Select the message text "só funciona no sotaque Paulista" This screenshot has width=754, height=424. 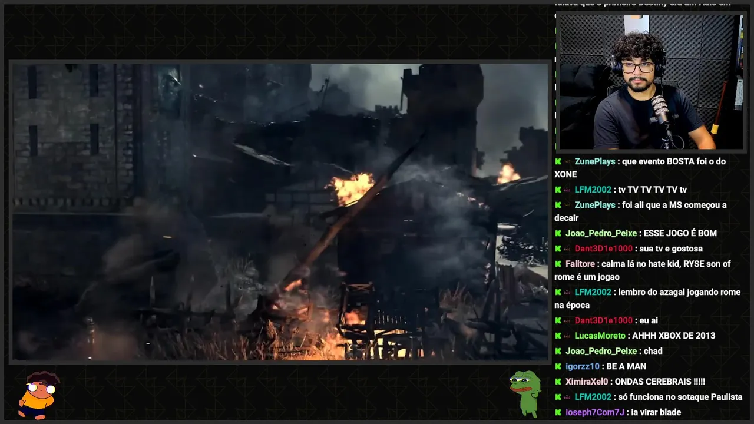coord(680,397)
